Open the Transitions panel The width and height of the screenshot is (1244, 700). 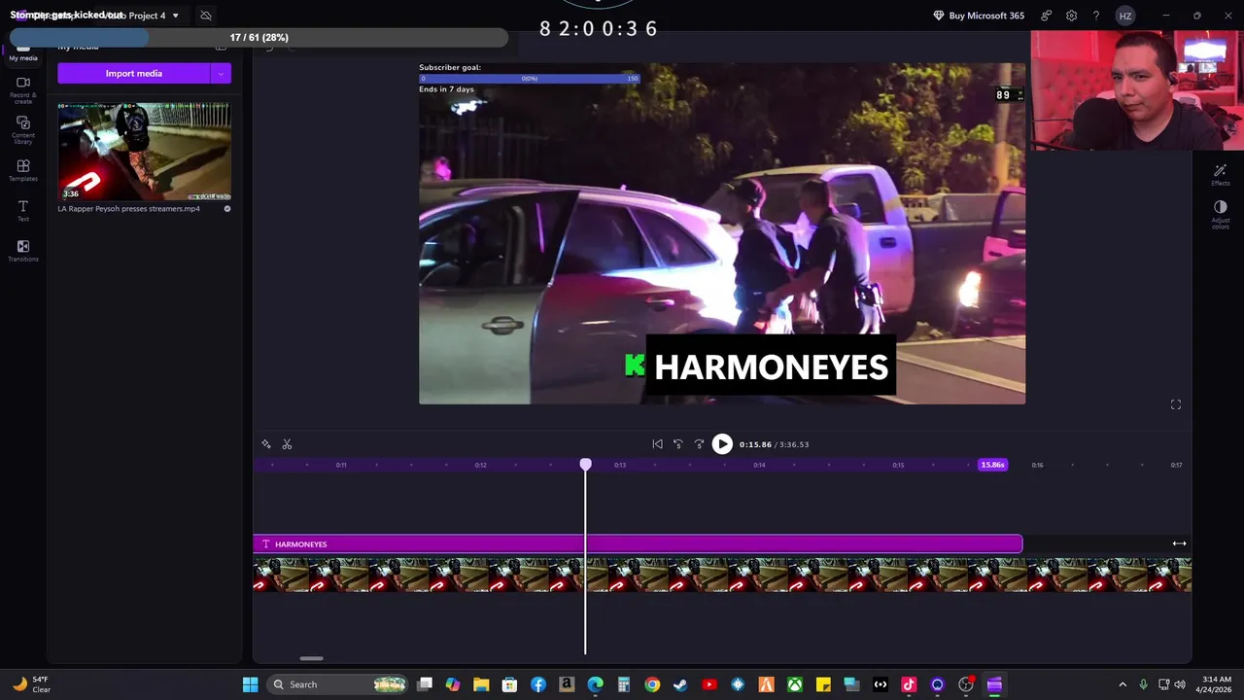tap(23, 251)
